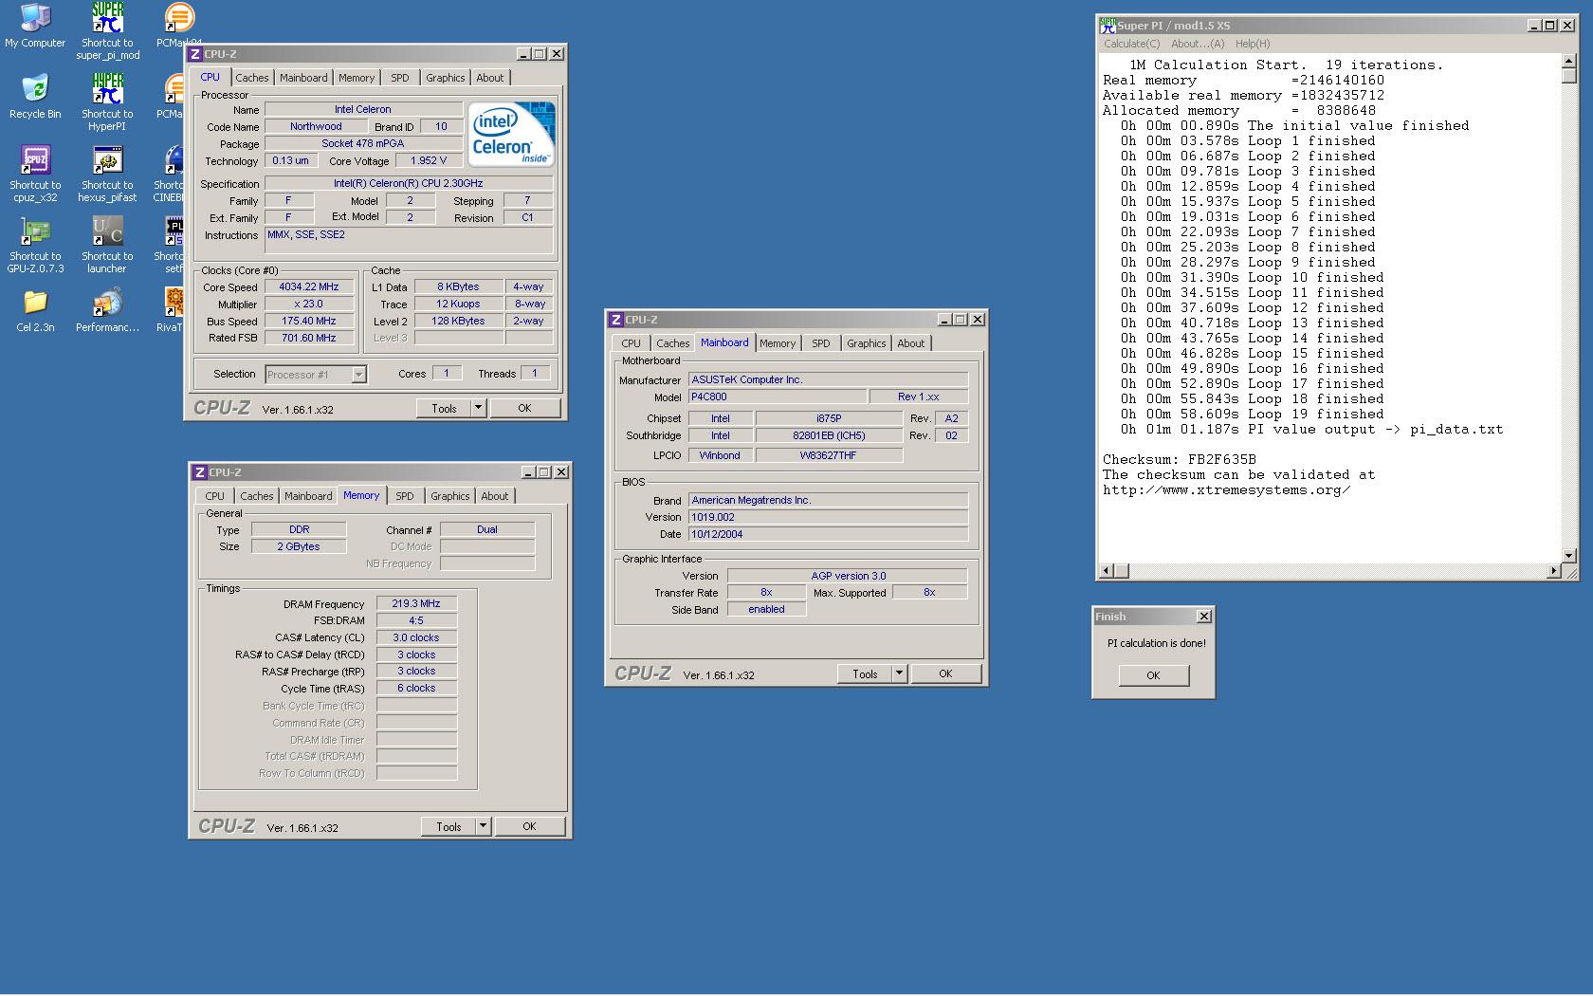Click the DRAM Frequency 219.3 MHz field
This screenshot has width=1593, height=996.
point(416,603)
